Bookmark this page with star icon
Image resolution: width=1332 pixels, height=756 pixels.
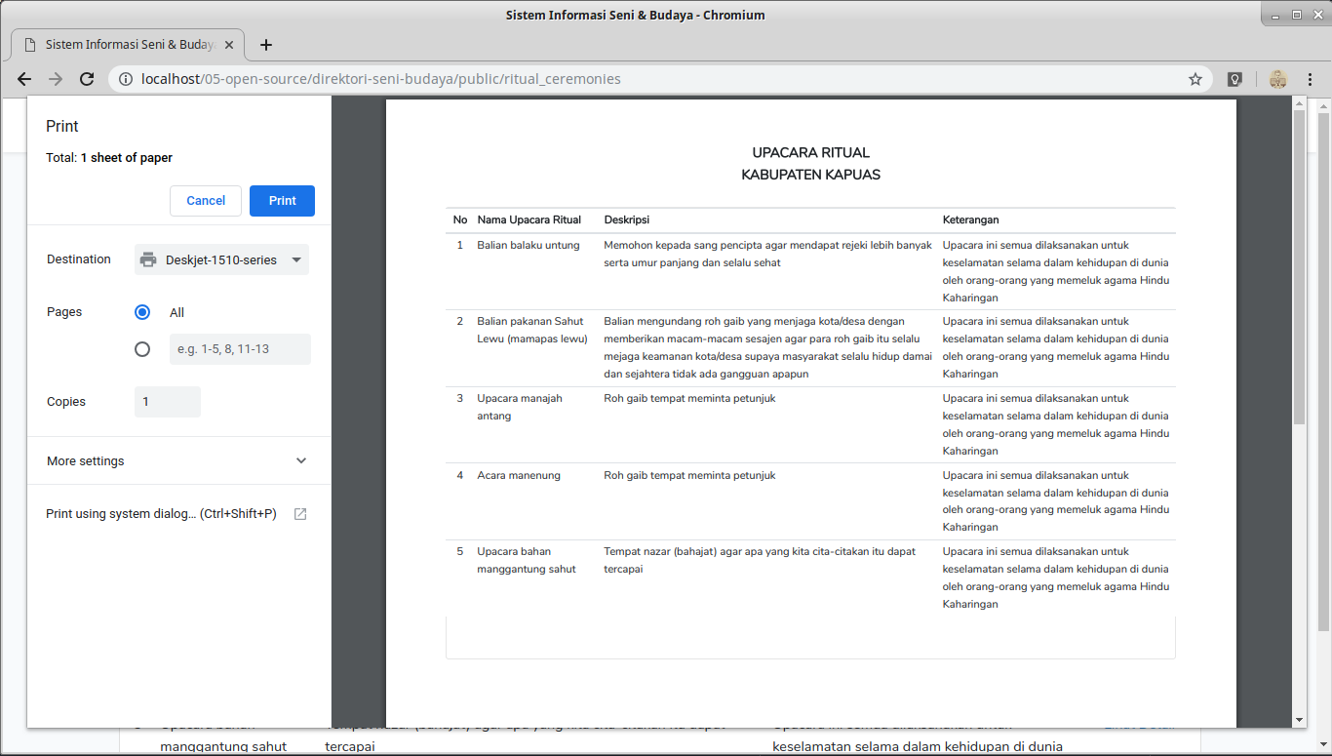pos(1195,79)
